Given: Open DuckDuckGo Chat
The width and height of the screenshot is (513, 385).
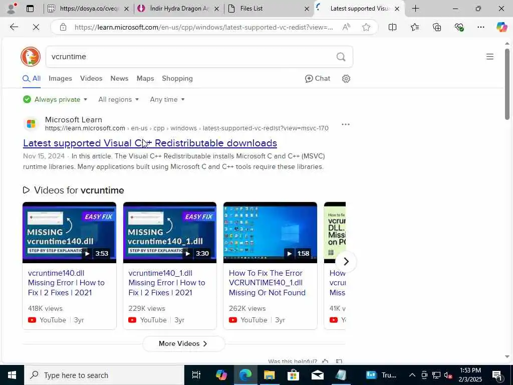Looking at the screenshot, I should pyautogui.click(x=317, y=79).
